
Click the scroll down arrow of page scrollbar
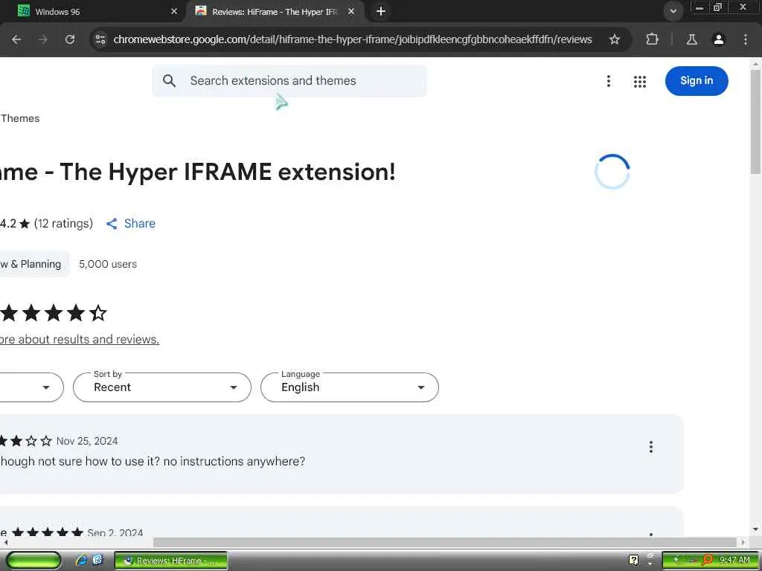pos(755,529)
